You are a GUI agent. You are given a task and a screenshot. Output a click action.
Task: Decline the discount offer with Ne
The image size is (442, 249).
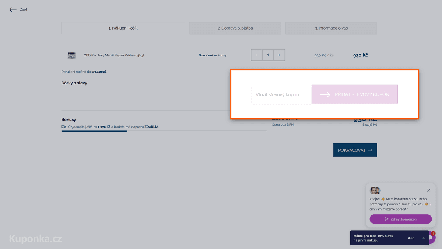pyautogui.click(x=424, y=238)
